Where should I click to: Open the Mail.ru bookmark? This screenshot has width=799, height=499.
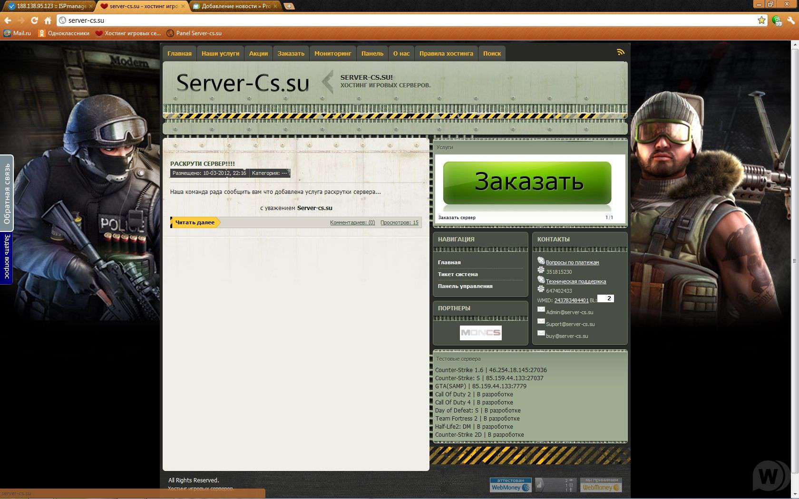click(17, 33)
